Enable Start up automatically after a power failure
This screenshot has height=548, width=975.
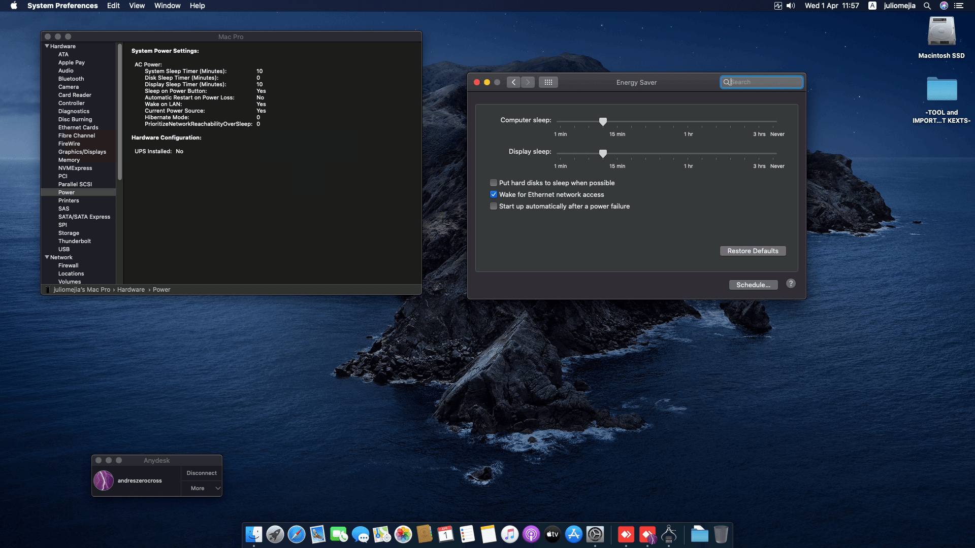[x=493, y=206]
